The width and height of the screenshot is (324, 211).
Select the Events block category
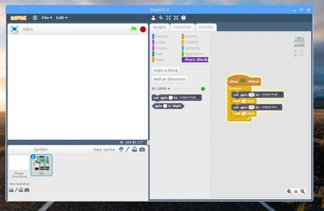(189, 36)
